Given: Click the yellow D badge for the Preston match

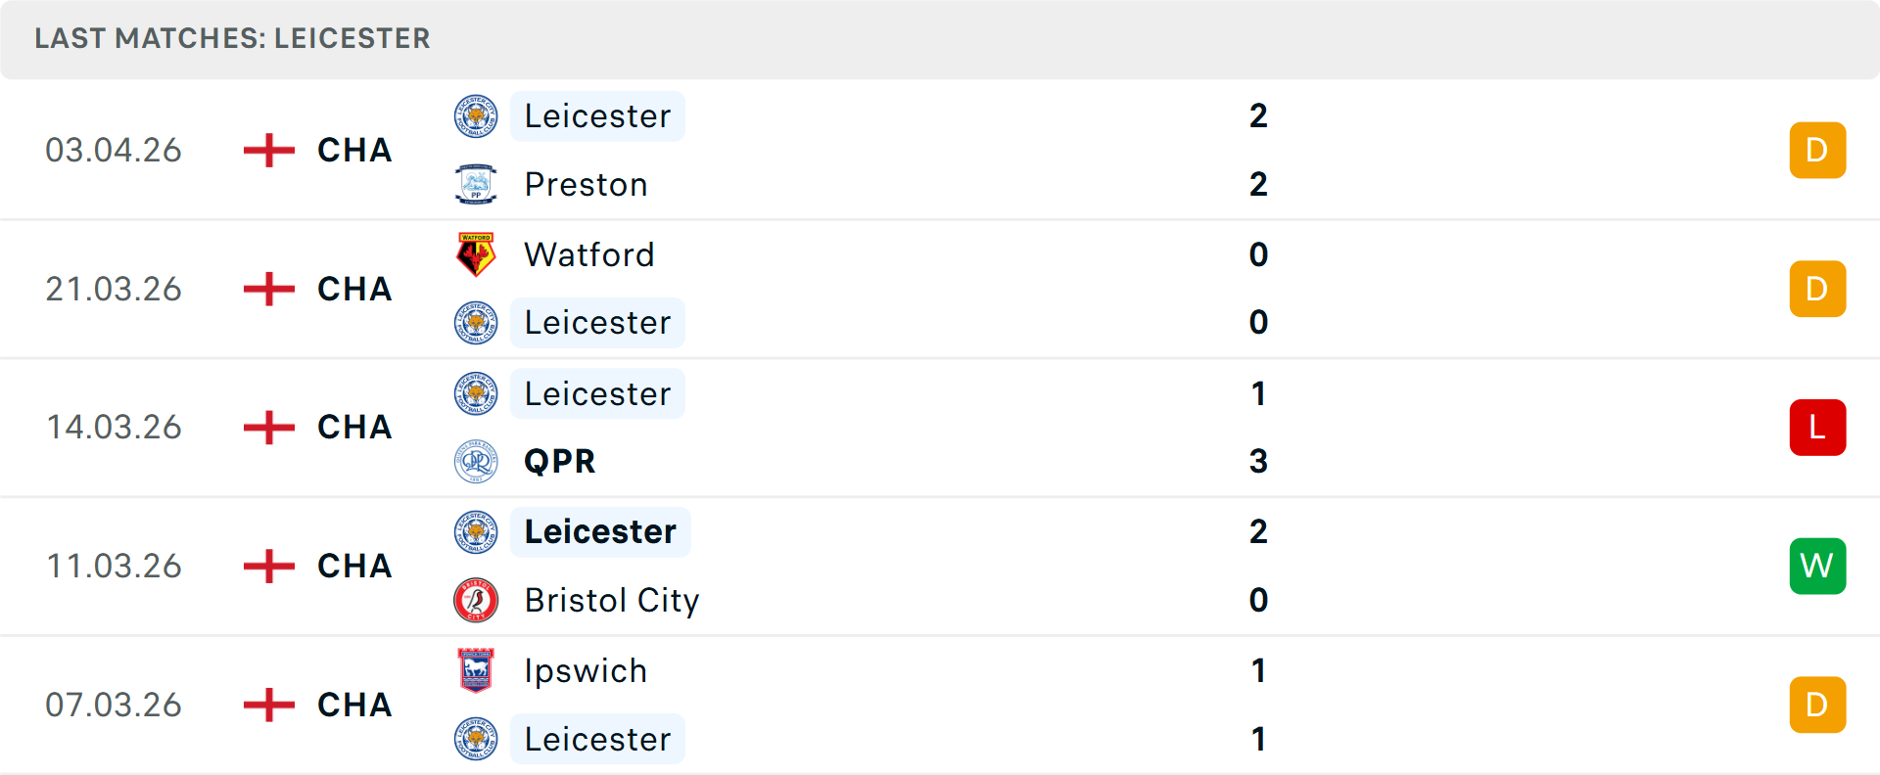Looking at the screenshot, I should 1817,150.
